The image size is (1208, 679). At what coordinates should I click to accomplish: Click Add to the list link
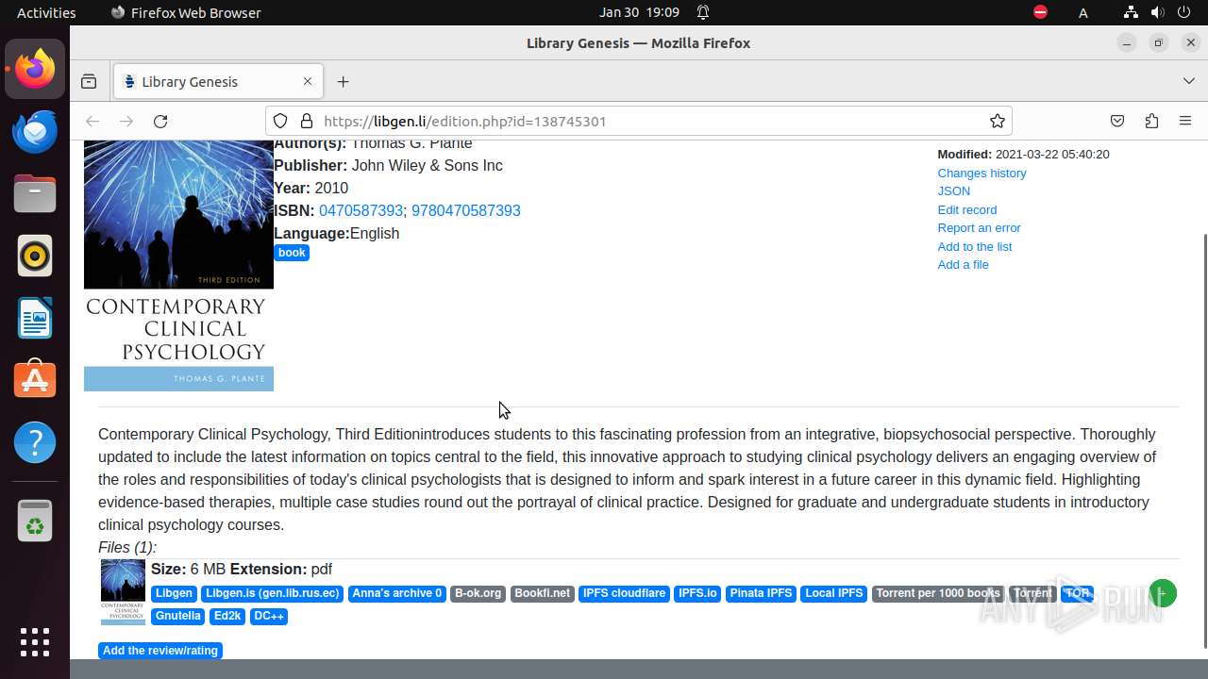(x=974, y=246)
